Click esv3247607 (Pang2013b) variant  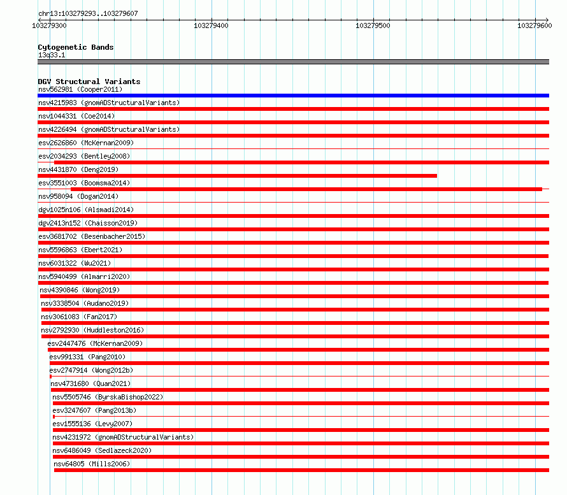pos(94,410)
